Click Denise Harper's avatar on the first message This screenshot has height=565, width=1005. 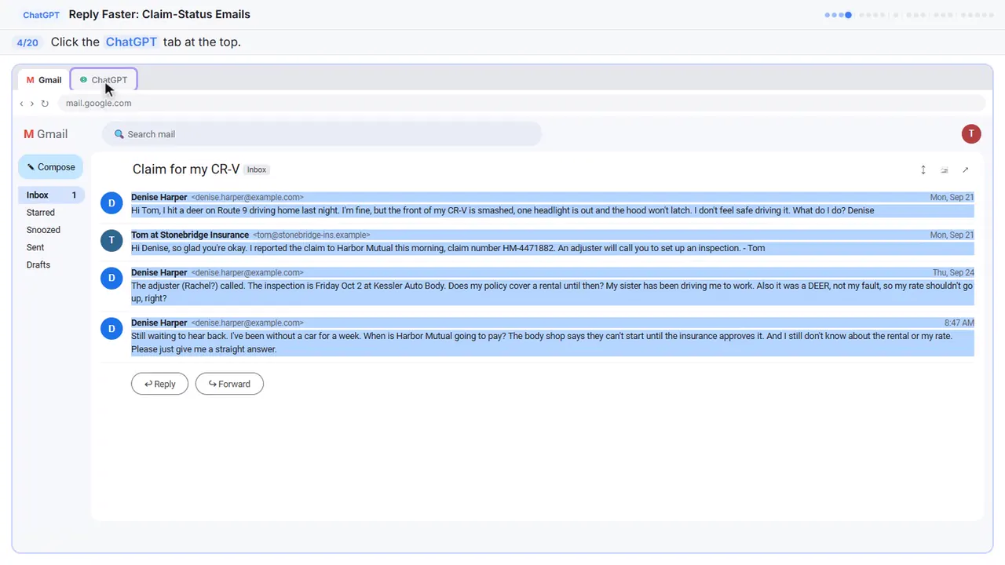111,203
